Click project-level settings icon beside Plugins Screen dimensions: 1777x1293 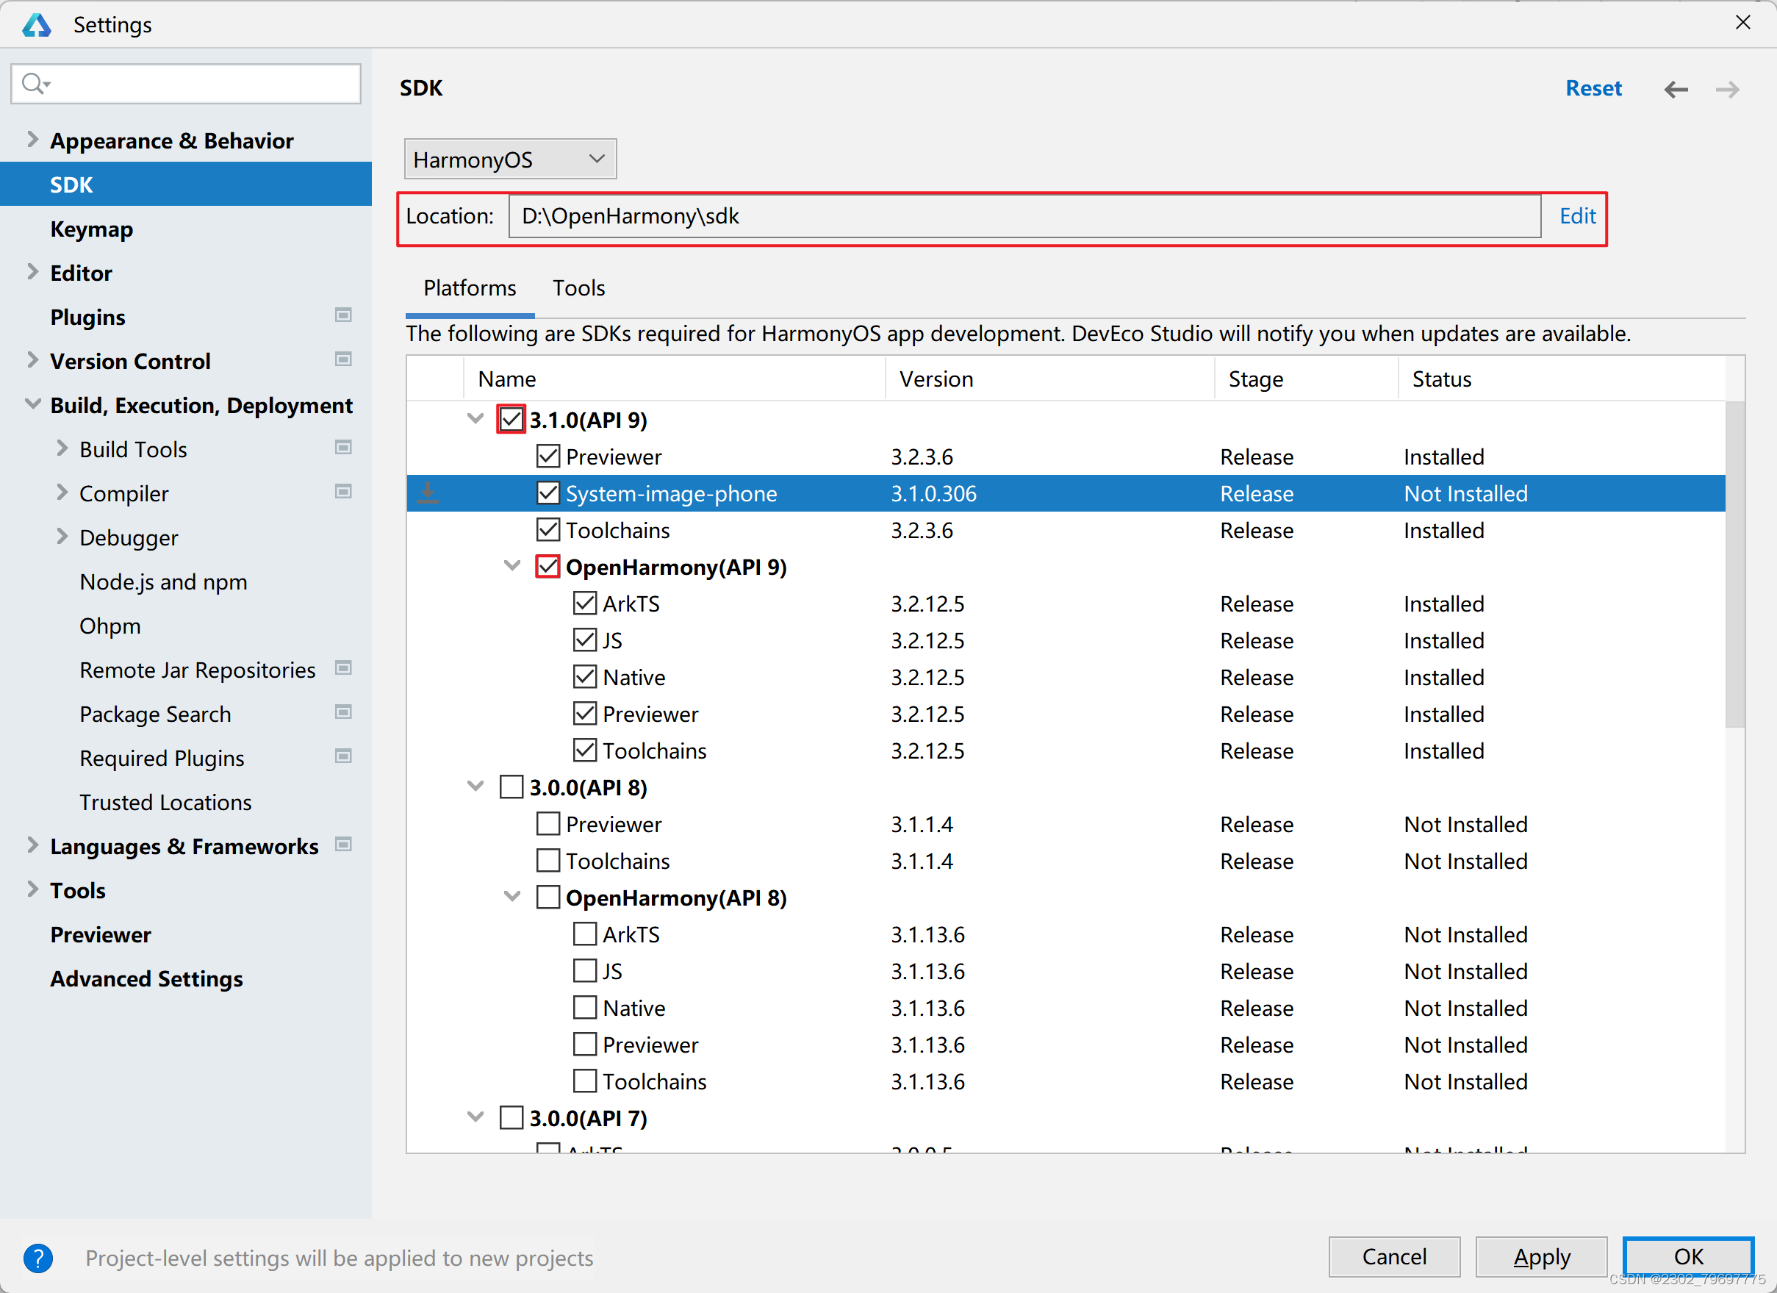click(343, 315)
